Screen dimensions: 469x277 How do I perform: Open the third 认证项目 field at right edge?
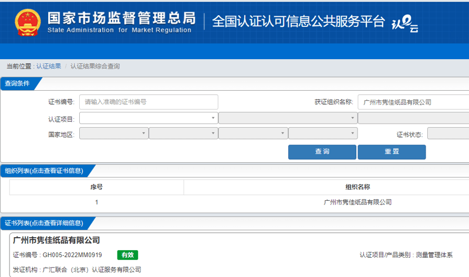pos(413,118)
